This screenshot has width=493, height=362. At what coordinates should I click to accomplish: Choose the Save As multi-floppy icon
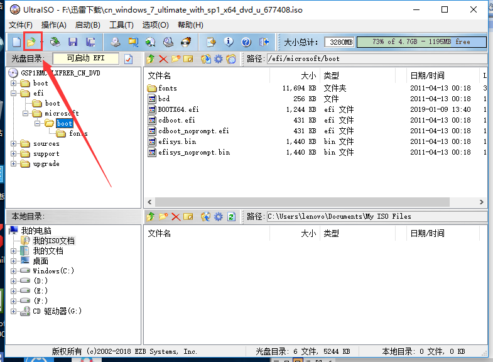[x=90, y=42]
